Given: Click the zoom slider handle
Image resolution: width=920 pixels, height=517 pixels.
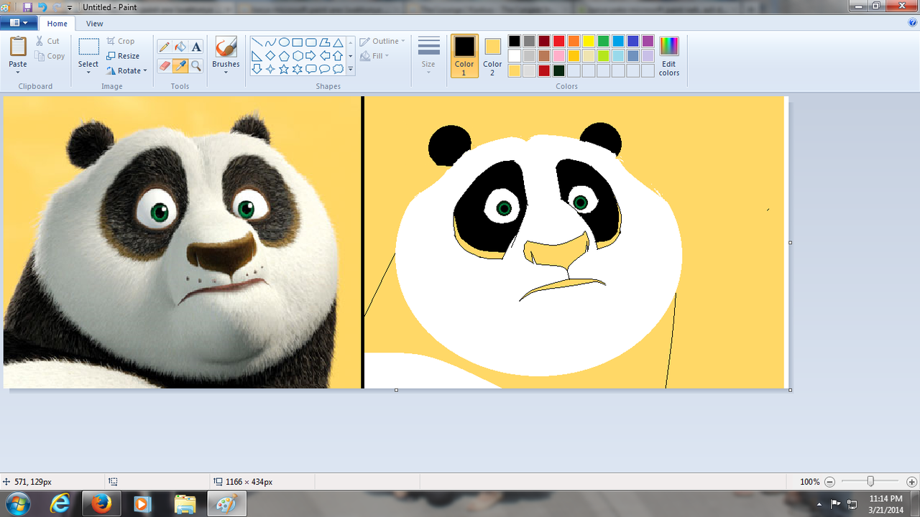Looking at the screenshot, I should pos(870,481).
